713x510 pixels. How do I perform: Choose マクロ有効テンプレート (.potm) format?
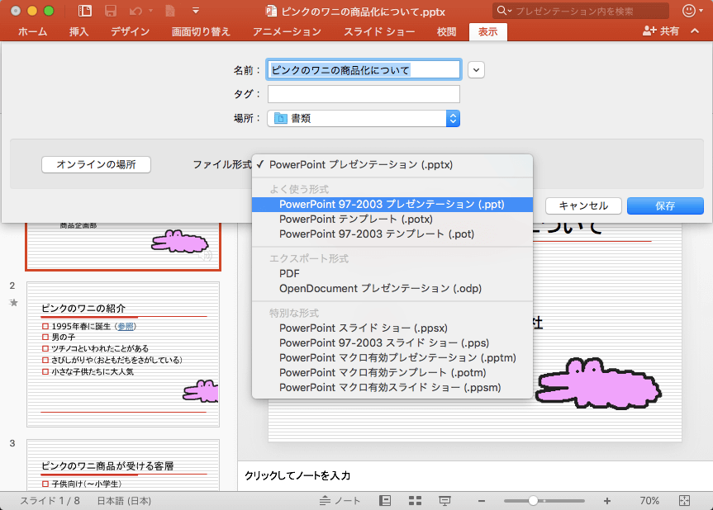click(392, 373)
